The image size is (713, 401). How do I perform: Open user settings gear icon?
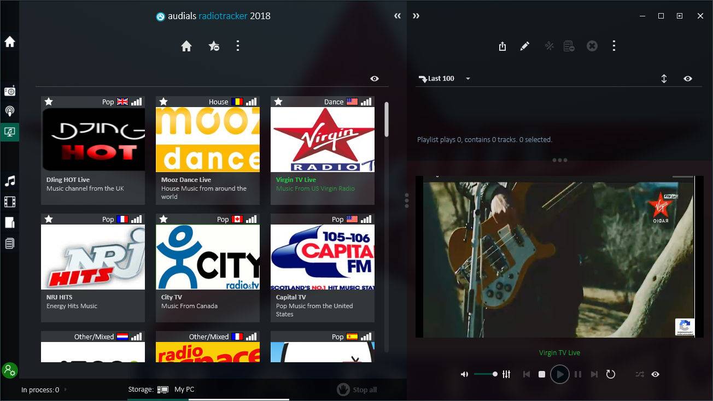[10, 370]
